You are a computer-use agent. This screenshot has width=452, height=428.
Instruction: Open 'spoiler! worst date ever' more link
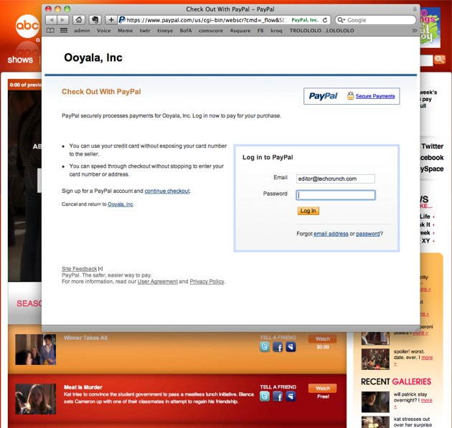click(x=427, y=358)
